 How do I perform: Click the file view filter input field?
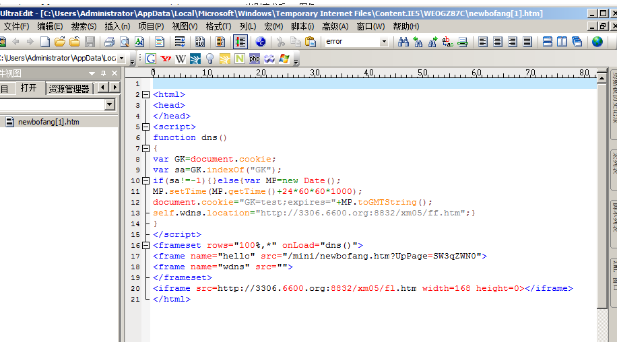coord(52,104)
